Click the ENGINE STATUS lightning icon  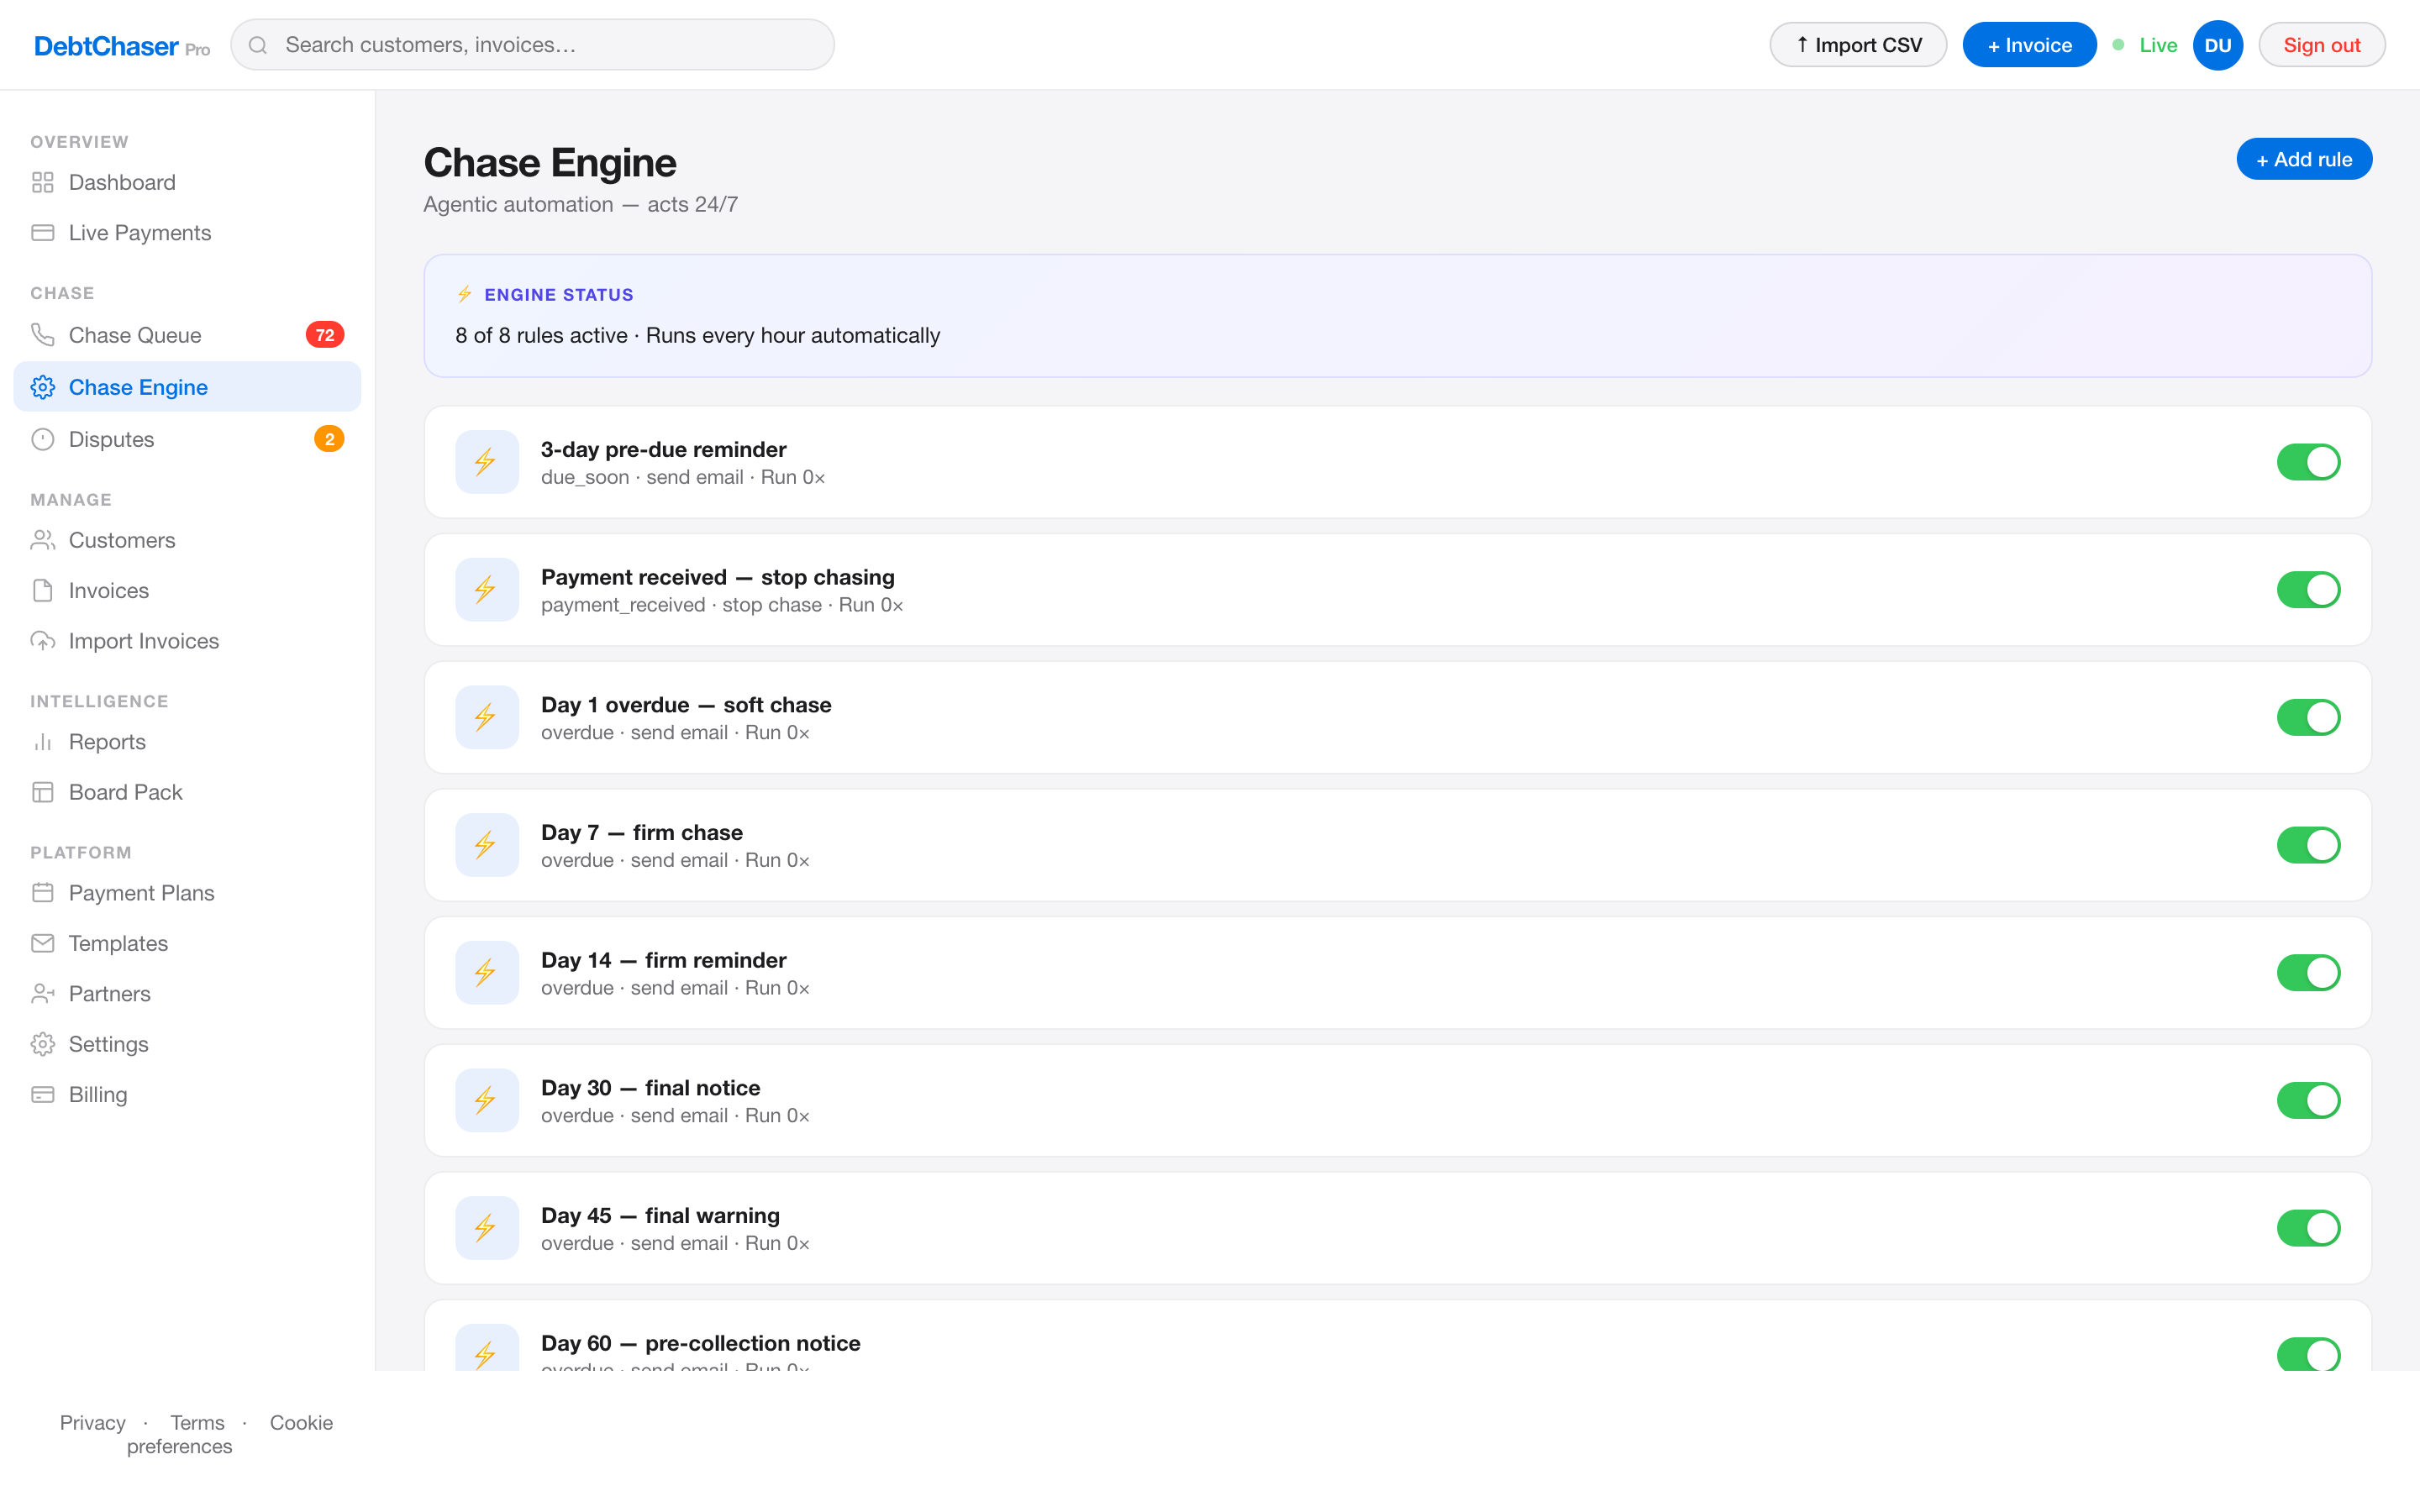(464, 294)
